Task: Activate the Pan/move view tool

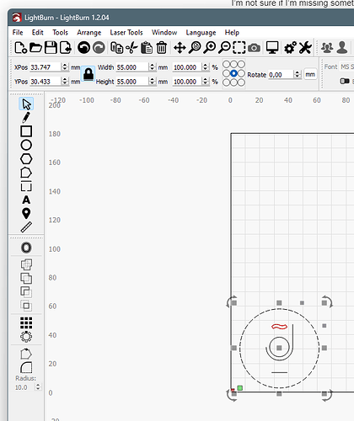Action: [180, 47]
